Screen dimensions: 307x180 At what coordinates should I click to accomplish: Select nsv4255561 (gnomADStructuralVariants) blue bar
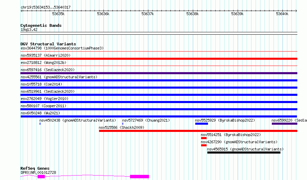159,80
